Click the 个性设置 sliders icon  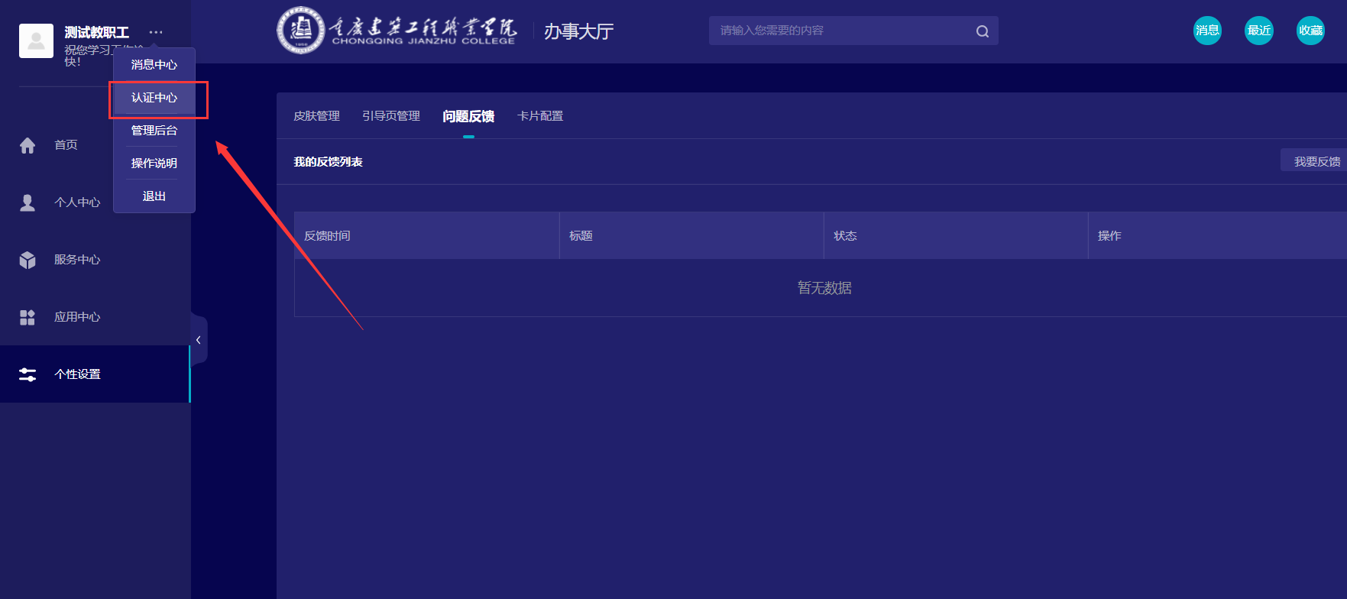point(28,374)
